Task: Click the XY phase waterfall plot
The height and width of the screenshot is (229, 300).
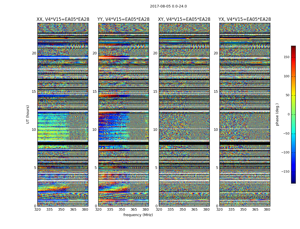Action: (184, 114)
